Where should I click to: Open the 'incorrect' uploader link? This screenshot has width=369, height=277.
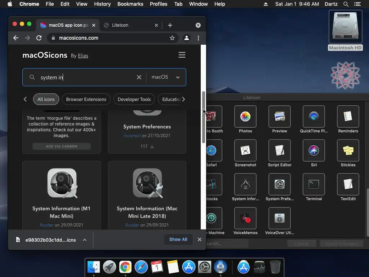(132, 136)
